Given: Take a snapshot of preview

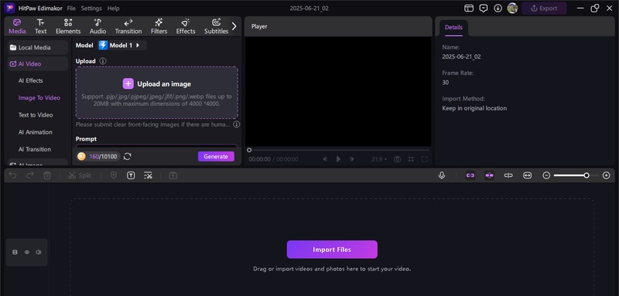Looking at the screenshot, I should point(398,159).
